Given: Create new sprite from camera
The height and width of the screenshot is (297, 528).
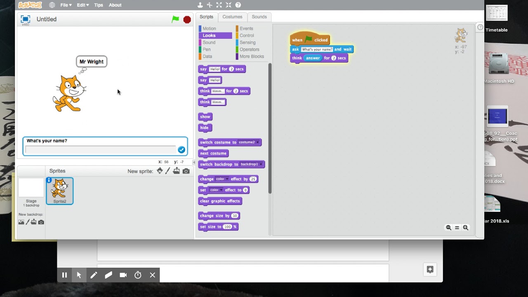Looking at the screenshot, I should (186, 171).
